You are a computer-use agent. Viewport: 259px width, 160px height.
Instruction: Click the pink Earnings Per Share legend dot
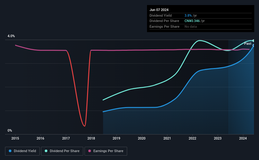90,151
